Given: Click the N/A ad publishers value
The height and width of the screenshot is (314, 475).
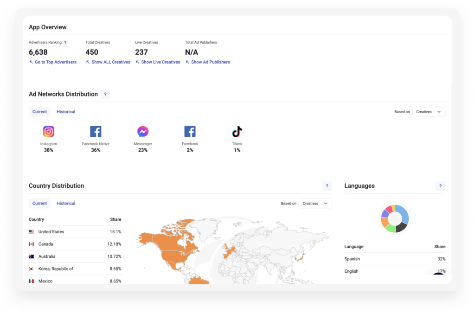Looking at the screenshot, I should [x=192, y=52].
